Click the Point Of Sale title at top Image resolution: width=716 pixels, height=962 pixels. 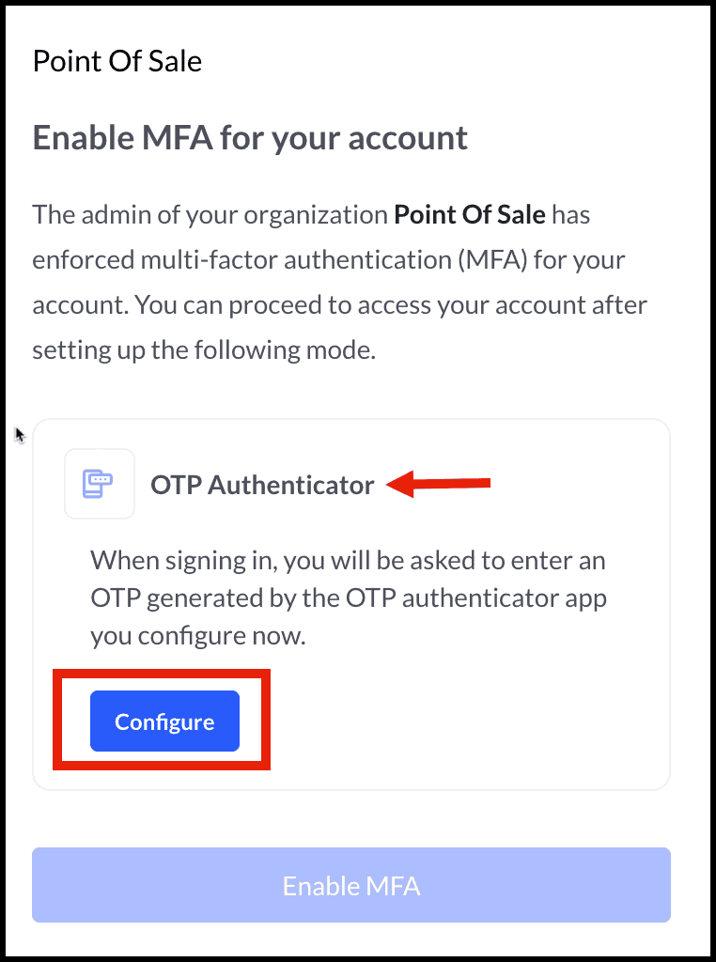pyautogui.click(x=117, y=61)
